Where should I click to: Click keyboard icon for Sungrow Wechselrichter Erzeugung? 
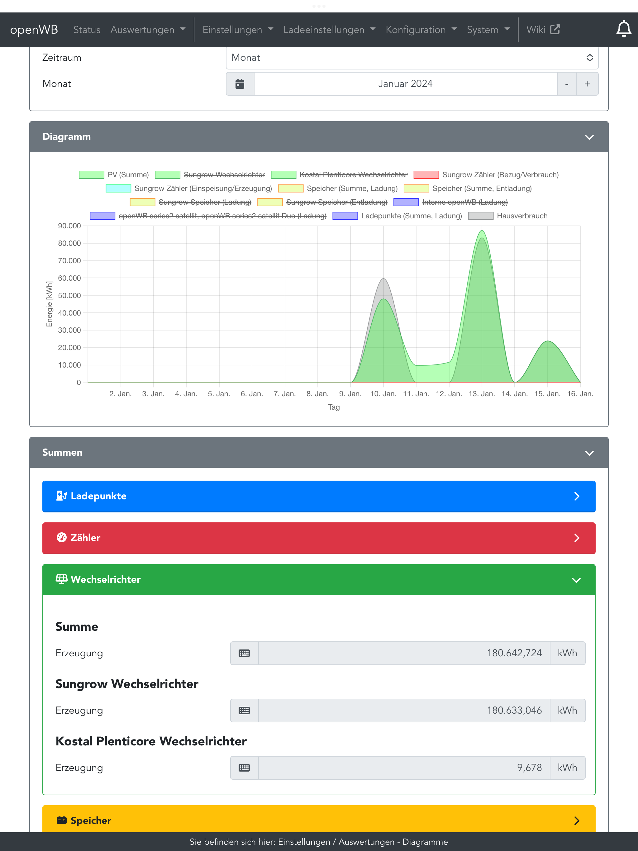244,710
